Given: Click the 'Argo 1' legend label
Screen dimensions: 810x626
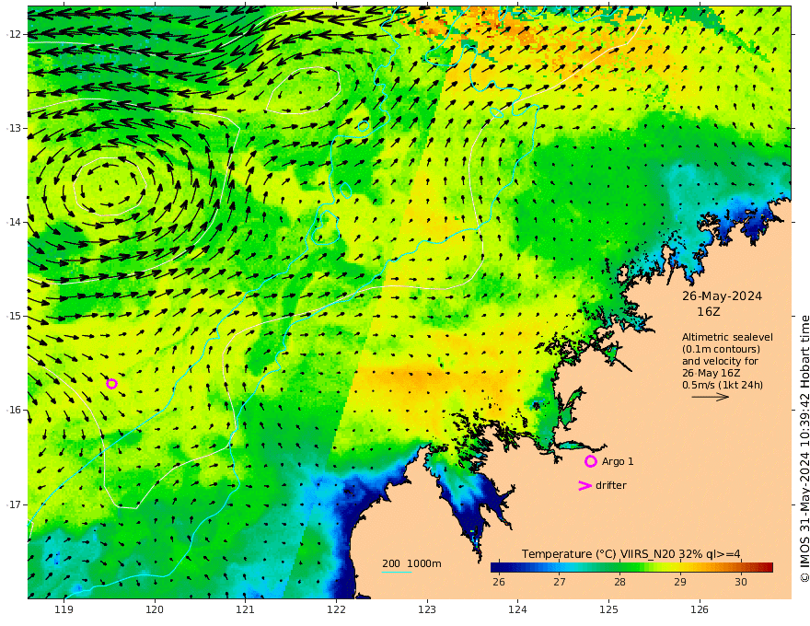Looking at the screenshot, I should point(618,461).
